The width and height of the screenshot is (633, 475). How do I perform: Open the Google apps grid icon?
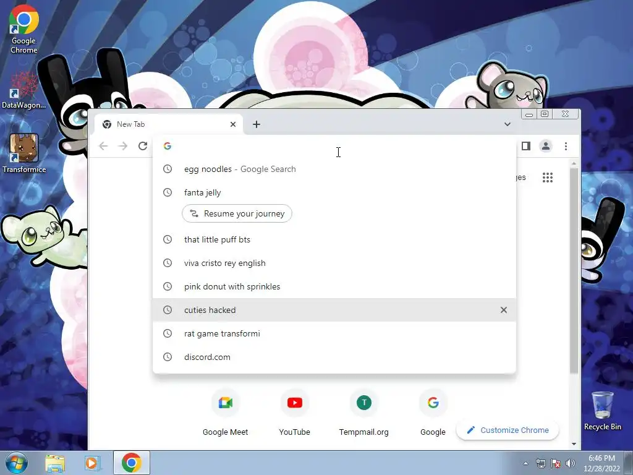point(548,178)
